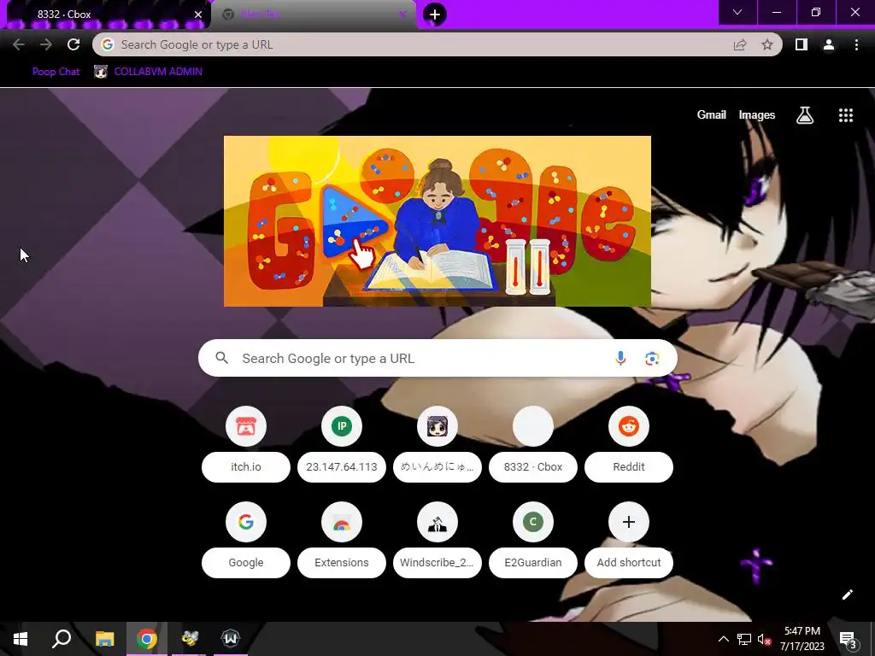Open the 23.147.64.113 shortcut icon
This screenshot has height=656, width=875.
click(x=342, y=426)
